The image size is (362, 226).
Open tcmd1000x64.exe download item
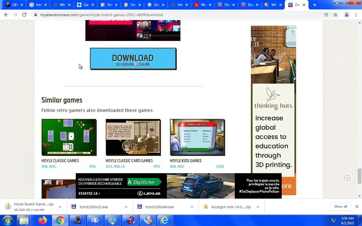pyautogui.click(x=160, y=207)
